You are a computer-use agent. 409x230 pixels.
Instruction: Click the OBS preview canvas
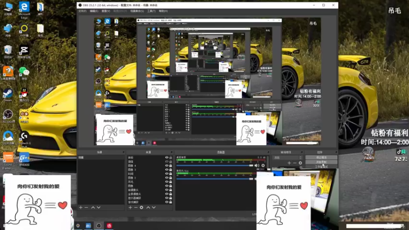208,81
